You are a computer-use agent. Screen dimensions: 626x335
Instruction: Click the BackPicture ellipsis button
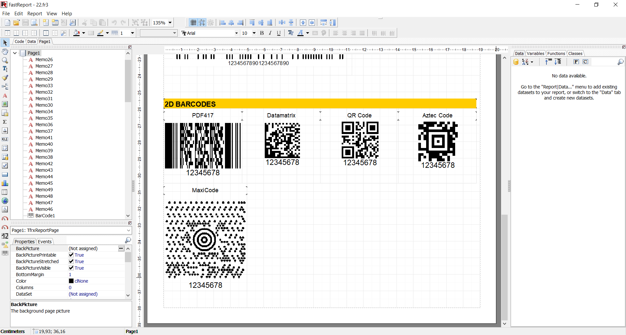(121, 248)
